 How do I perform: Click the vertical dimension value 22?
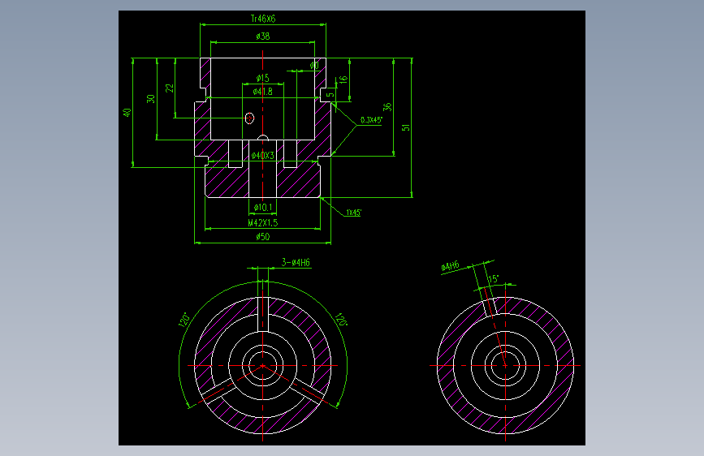coord(170,88)
